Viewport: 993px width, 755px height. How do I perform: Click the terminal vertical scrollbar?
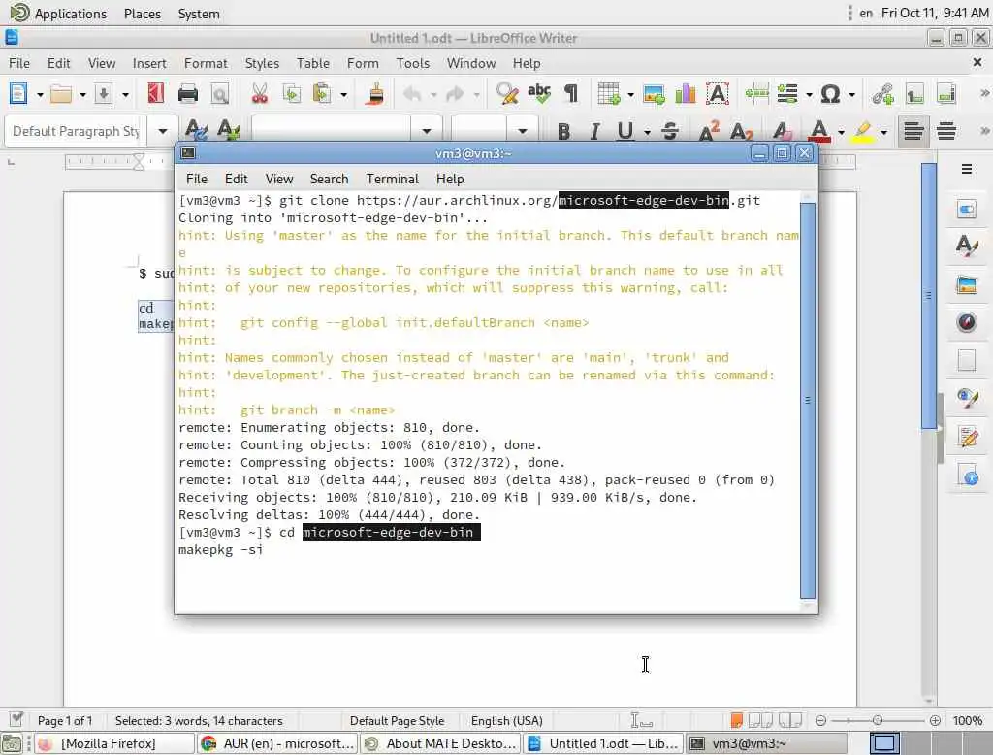click(x=808, y=400)
